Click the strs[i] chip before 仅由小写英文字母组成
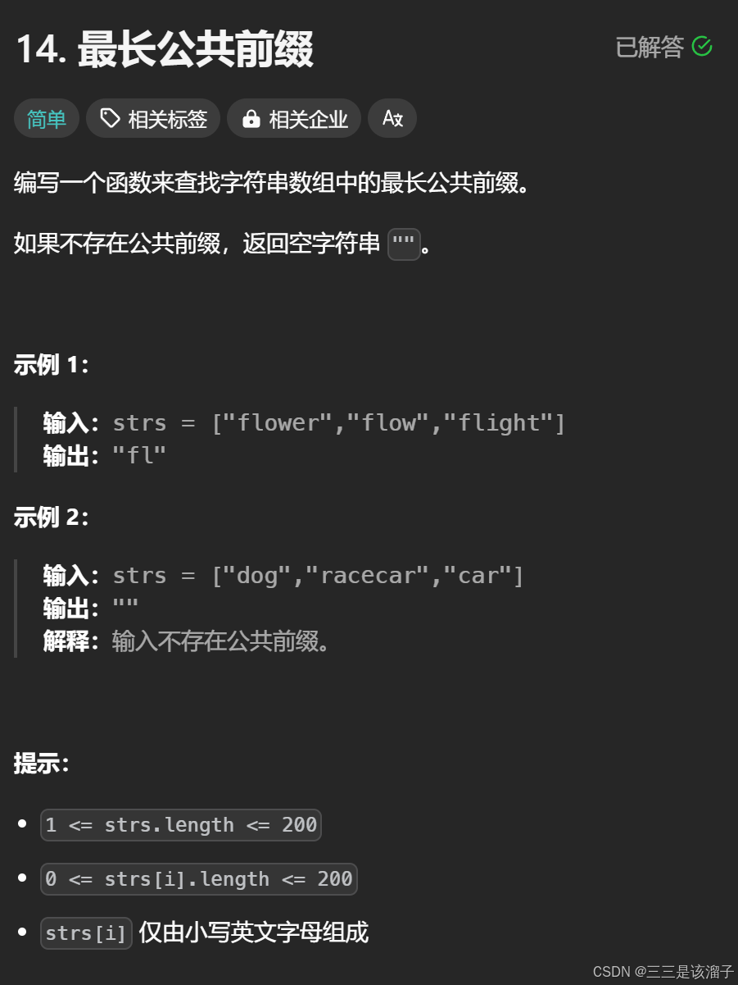The height and width of the screenshot is (985, 738). (86, 933)
